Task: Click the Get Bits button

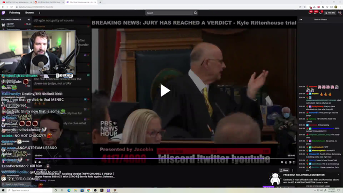Action: (330, 13)
